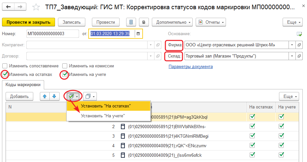Image resolution: width=307 pixels, height=162 pixels.
Task: Open the calendar date picker icon
Action: point(138,34)
